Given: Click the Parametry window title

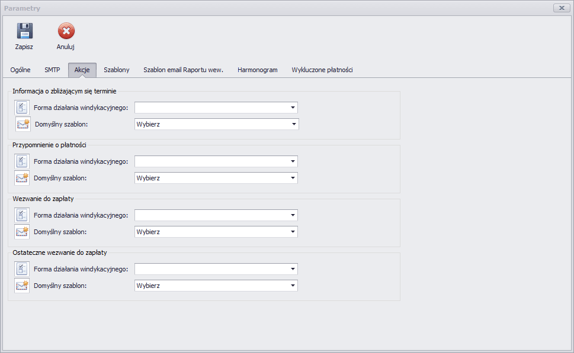Looking at the screenshot, I should point(22,8).
